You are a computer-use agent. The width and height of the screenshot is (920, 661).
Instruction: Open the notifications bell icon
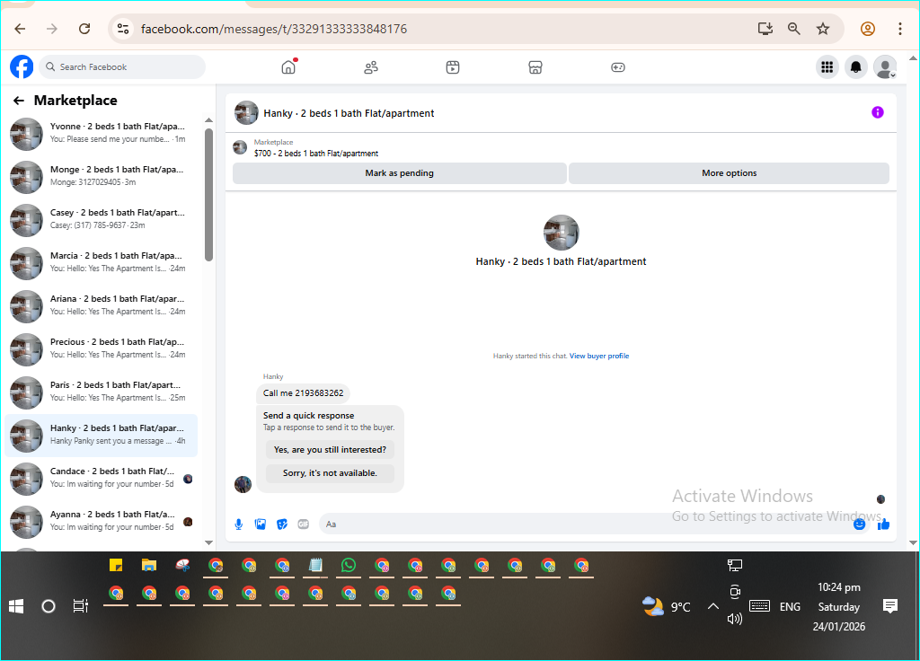(x=856, y=66)
